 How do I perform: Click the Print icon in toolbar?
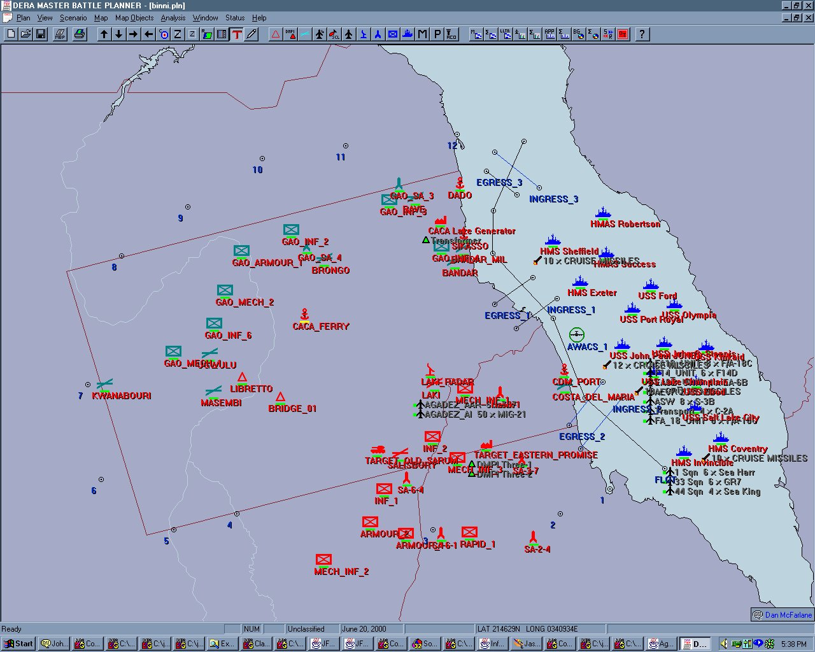tap(80, 34)
